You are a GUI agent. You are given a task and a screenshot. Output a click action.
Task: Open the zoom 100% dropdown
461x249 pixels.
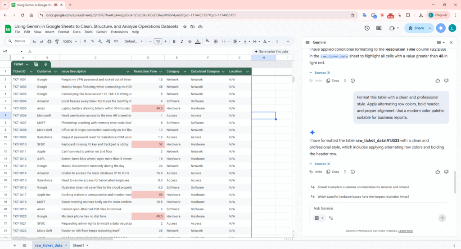69,41
